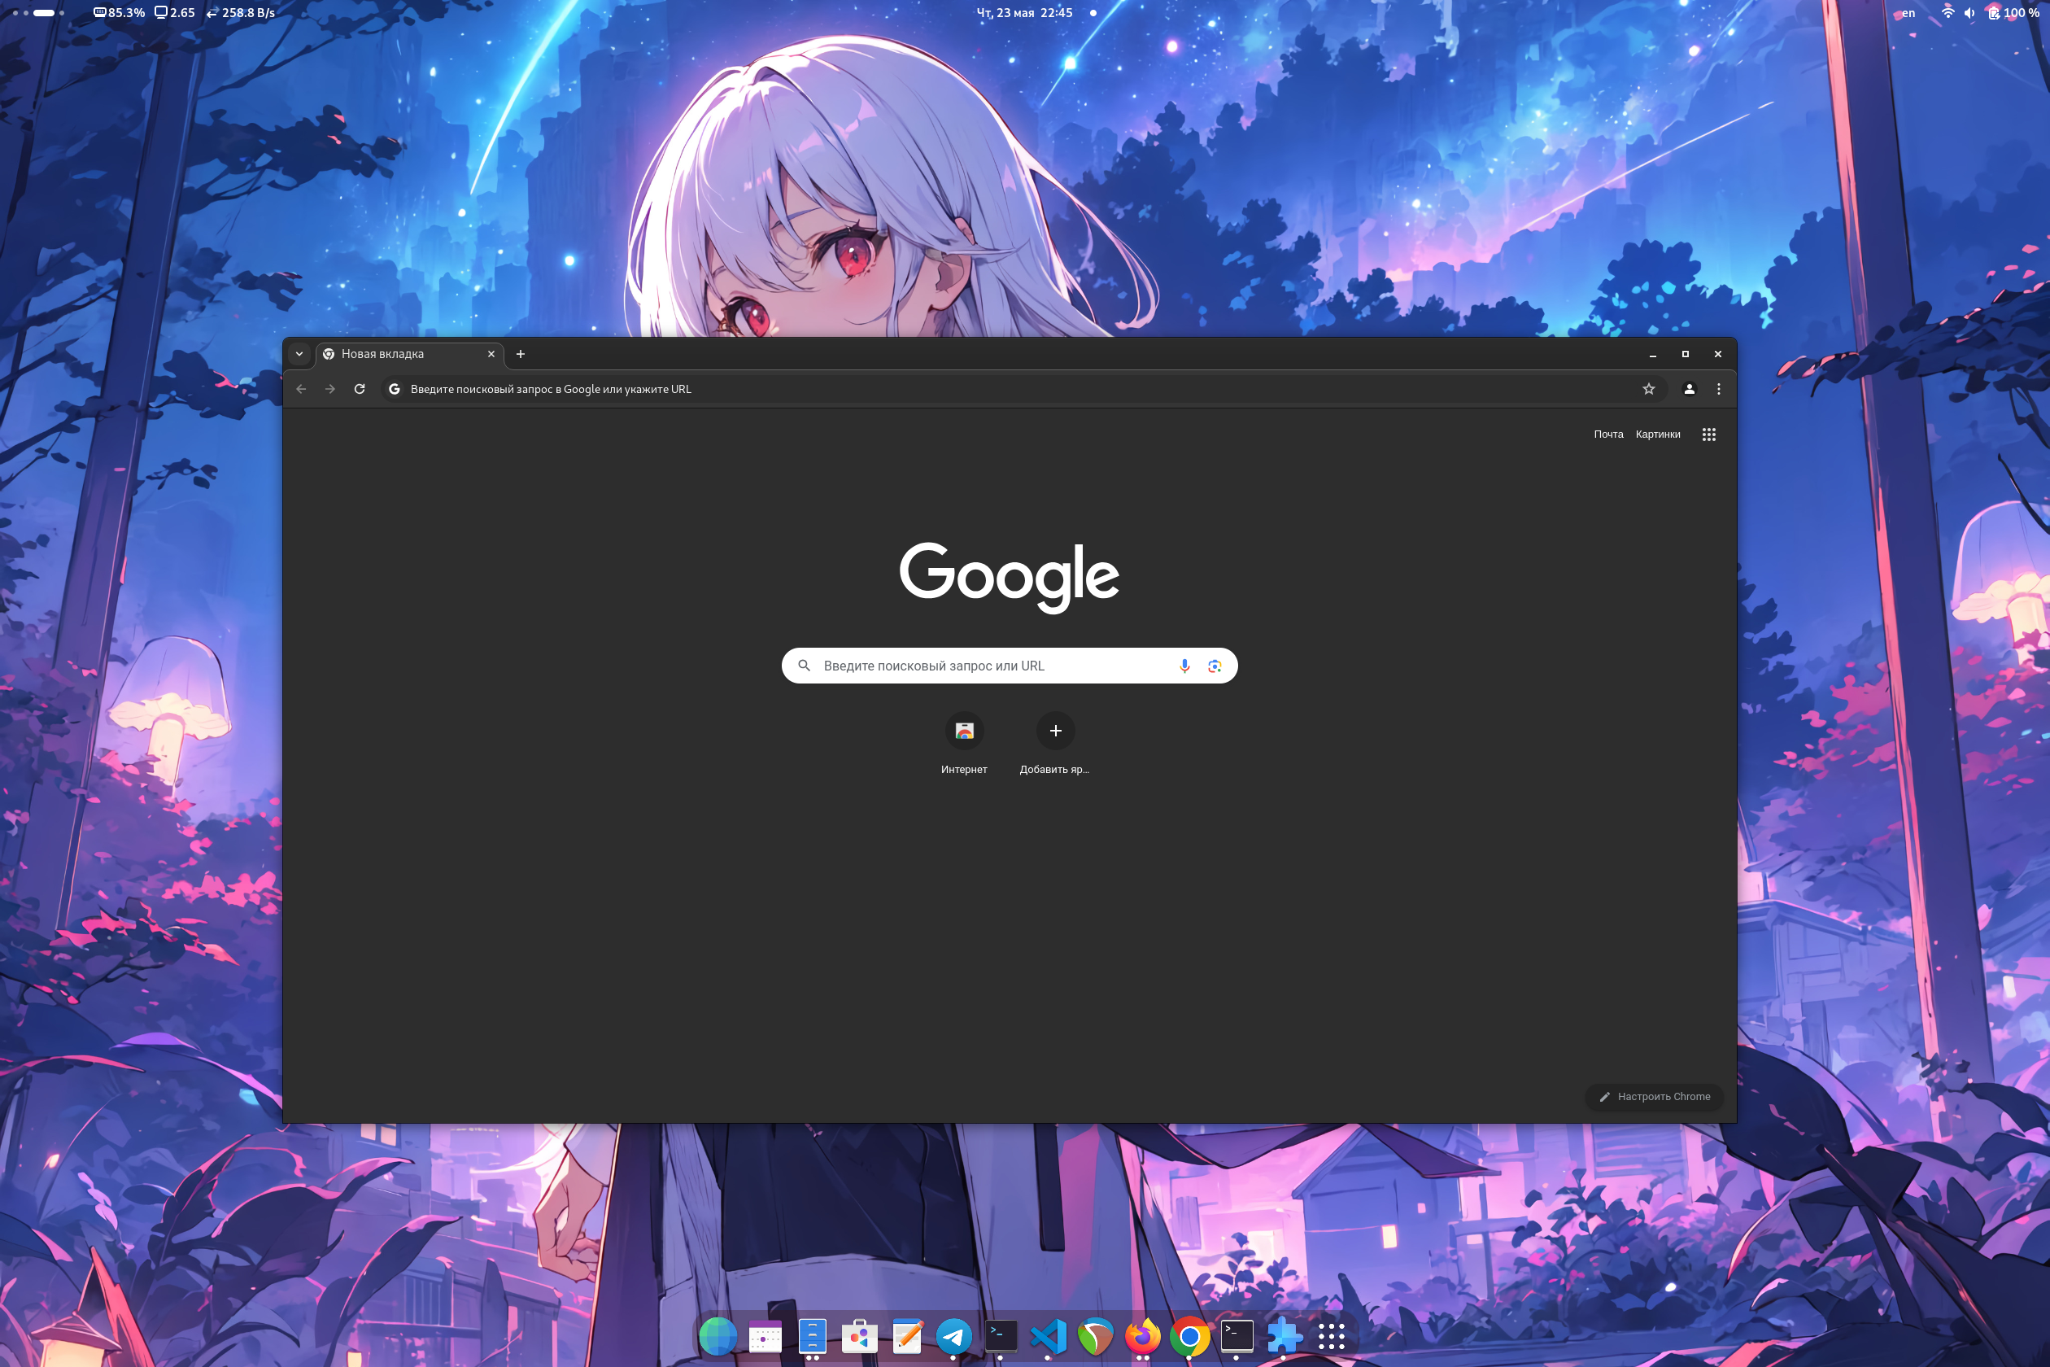The image size is (2050, 1367).
Task: Open the Почта link
Action: 1608,435
